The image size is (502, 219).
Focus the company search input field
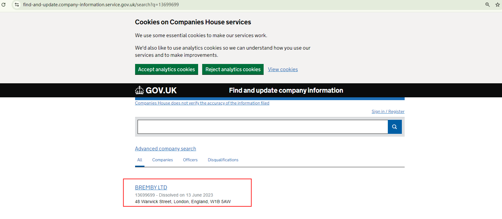click(263, 127)
